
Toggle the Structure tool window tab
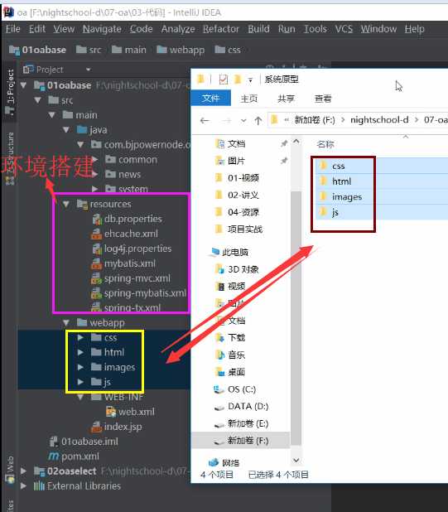tap(10, 158)
